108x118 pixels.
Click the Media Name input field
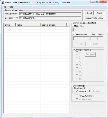(x=82, y=38)
